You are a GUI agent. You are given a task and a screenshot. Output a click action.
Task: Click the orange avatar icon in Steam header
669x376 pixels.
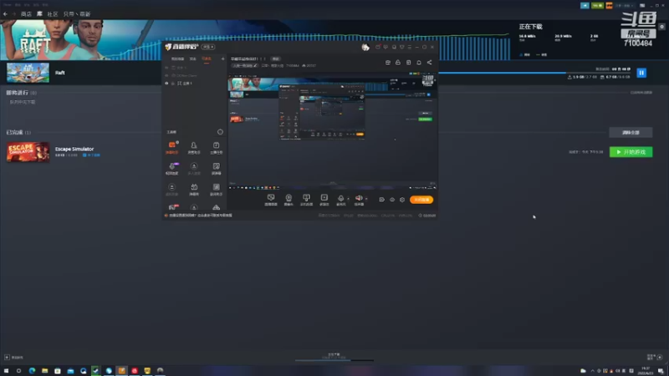609,6
